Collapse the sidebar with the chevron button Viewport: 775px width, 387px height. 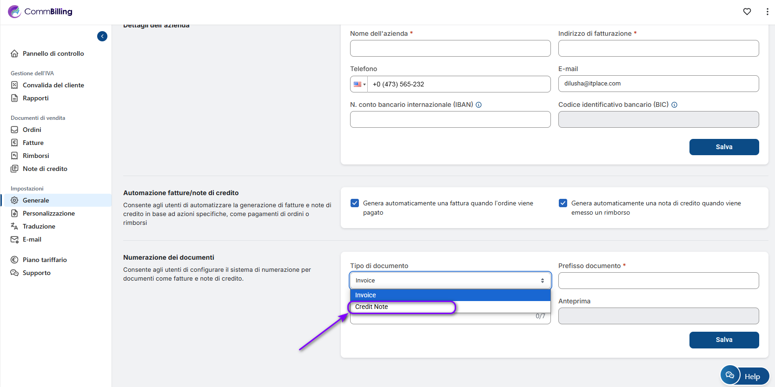point(102,36)
